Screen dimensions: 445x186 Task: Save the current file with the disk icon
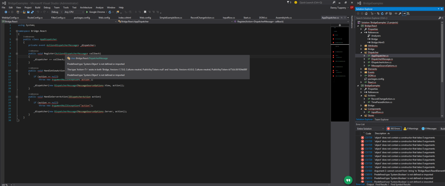point(28,12)
